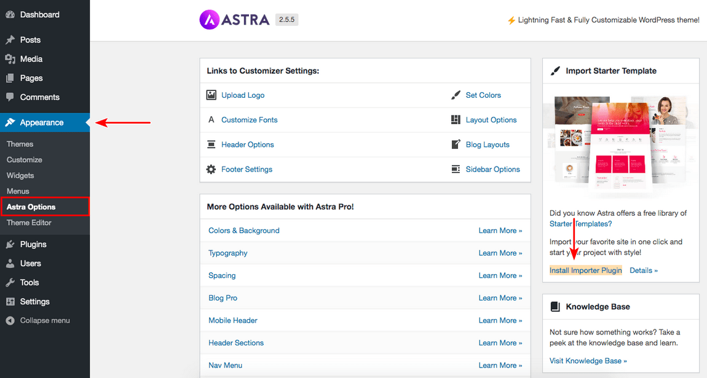The width and height of the screenshot is (707, 378).
Task: Click the Visit Knowledge Base link
Action: [x=588, y=361]
